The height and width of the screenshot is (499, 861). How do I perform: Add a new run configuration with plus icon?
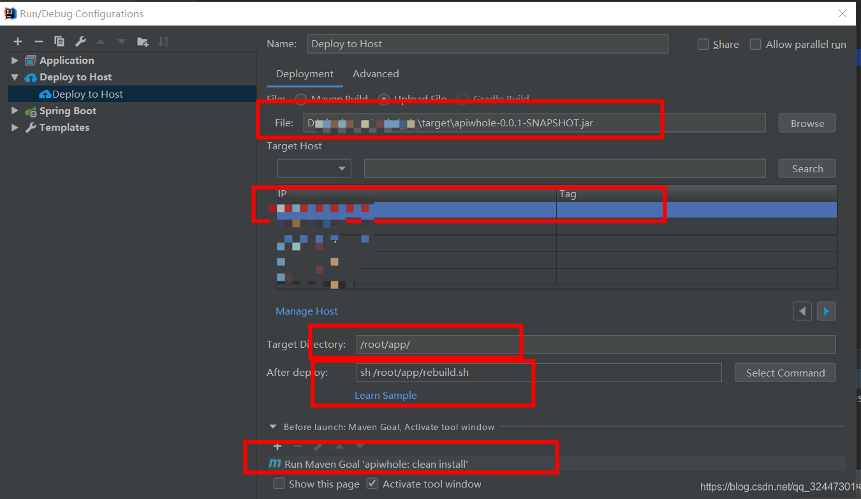pyautogui.click(x=18, y=41)
